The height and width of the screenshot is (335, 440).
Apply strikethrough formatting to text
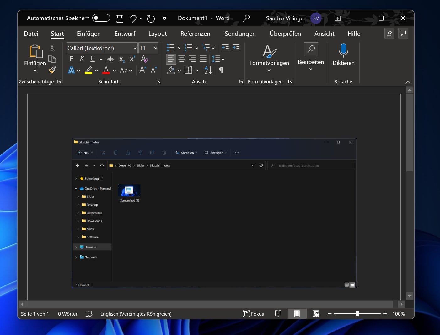(110, 59)
